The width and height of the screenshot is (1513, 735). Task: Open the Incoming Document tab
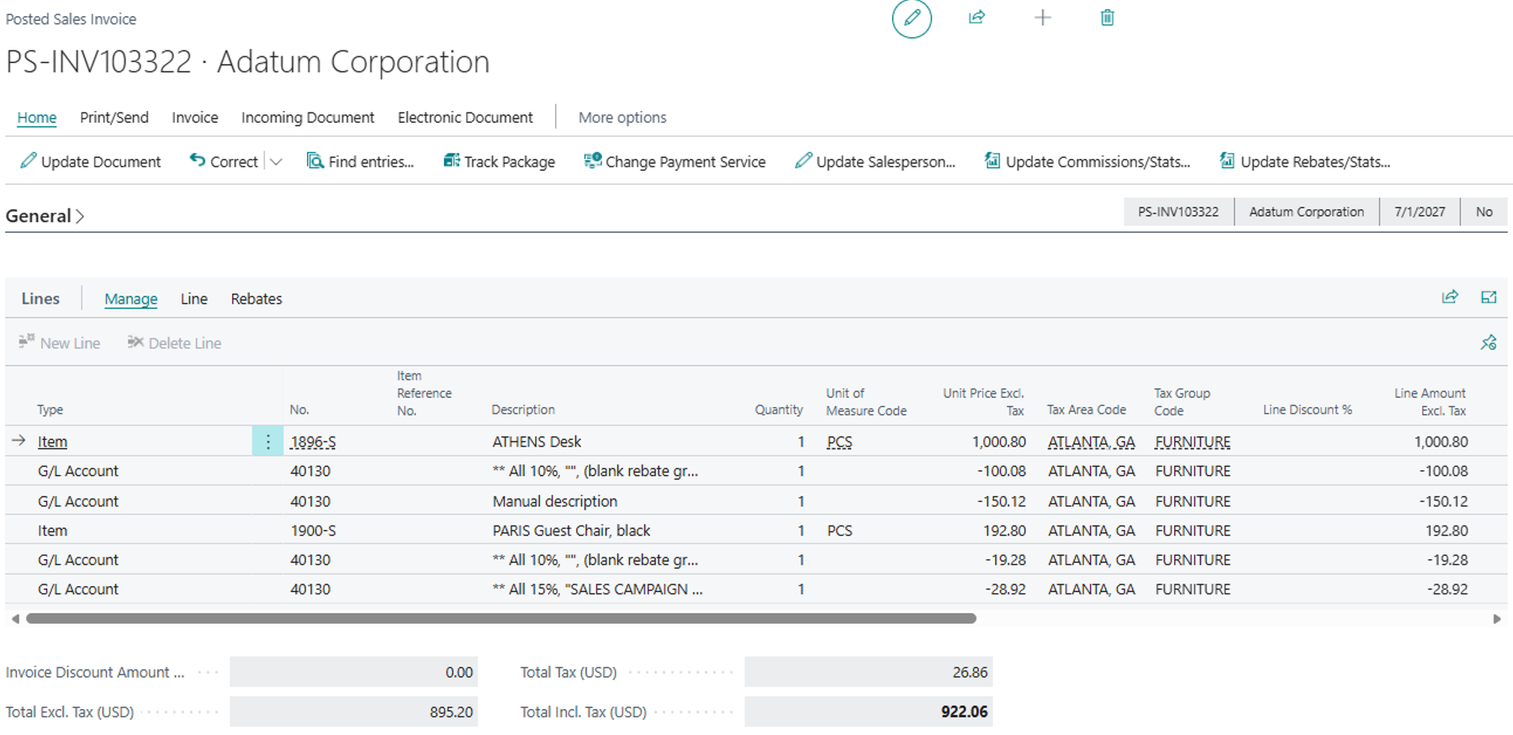[308, 118]
